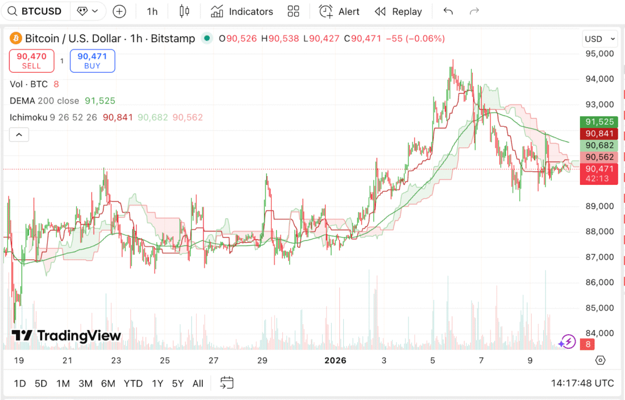Click the 90,471 BUY button
The image size is (625, 400).
pyautogui.click(x=93, y=61)
